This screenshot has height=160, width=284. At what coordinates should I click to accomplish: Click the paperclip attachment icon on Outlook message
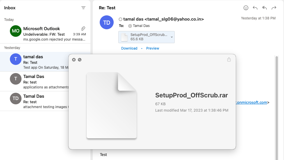(83, 28)
